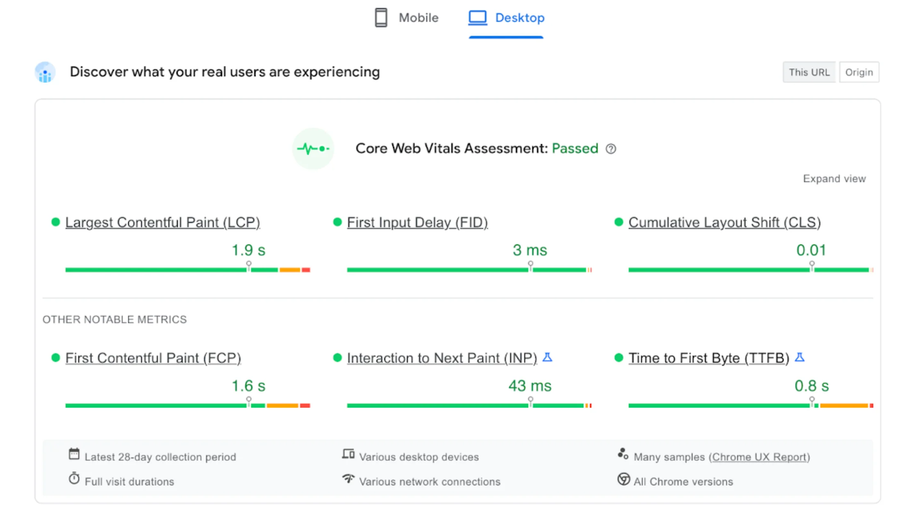
Task: Click the real users data icon beside heading
Action: pyautogui.click(x=45, y=72)
